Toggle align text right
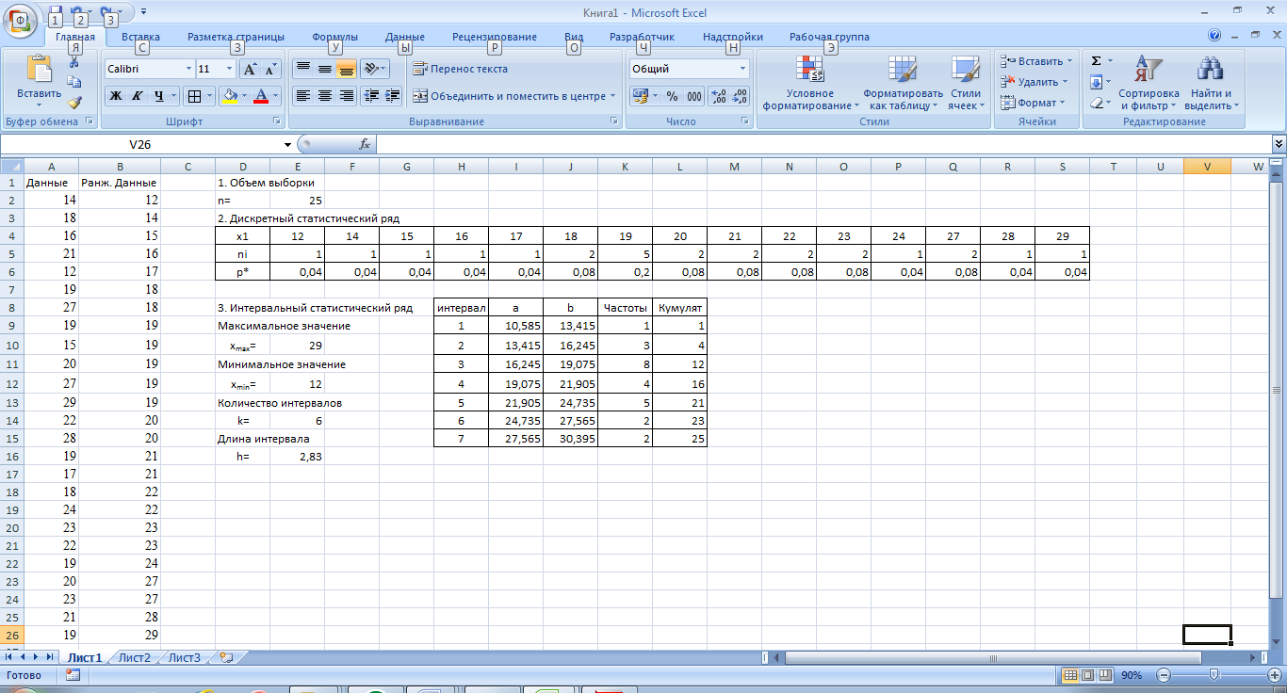 coord(346,96)
